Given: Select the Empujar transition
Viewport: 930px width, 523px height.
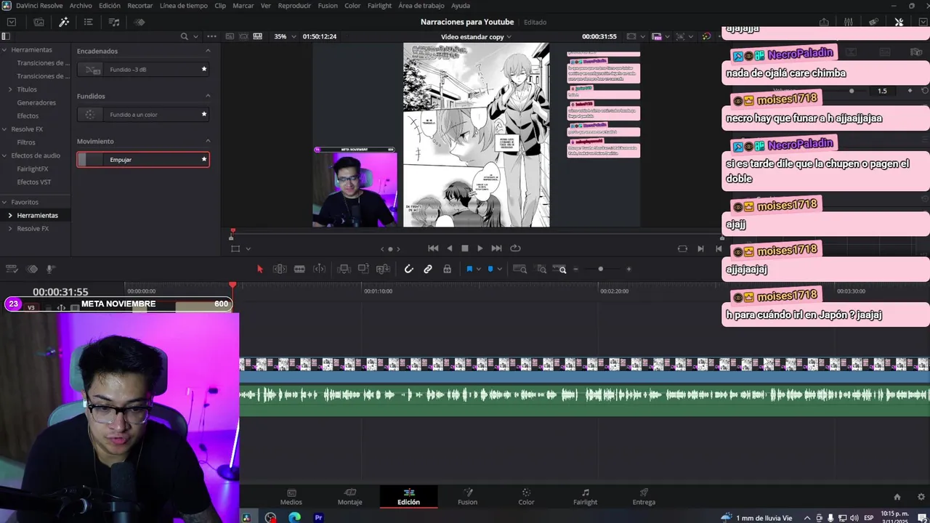Looking at the screenshot, I should [143, 159].
